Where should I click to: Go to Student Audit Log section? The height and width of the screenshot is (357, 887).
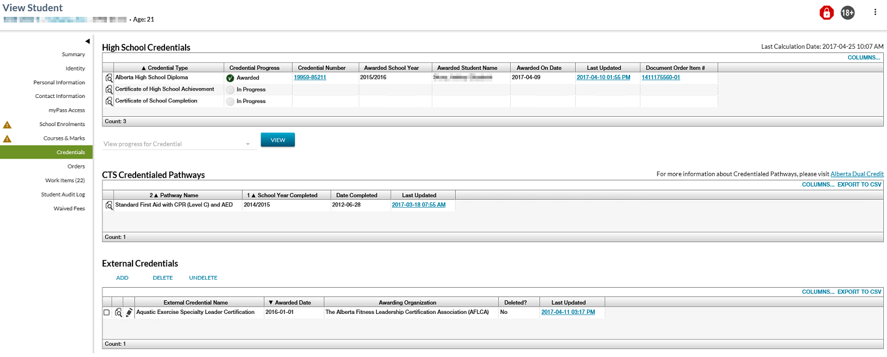[x=63, y=195]
